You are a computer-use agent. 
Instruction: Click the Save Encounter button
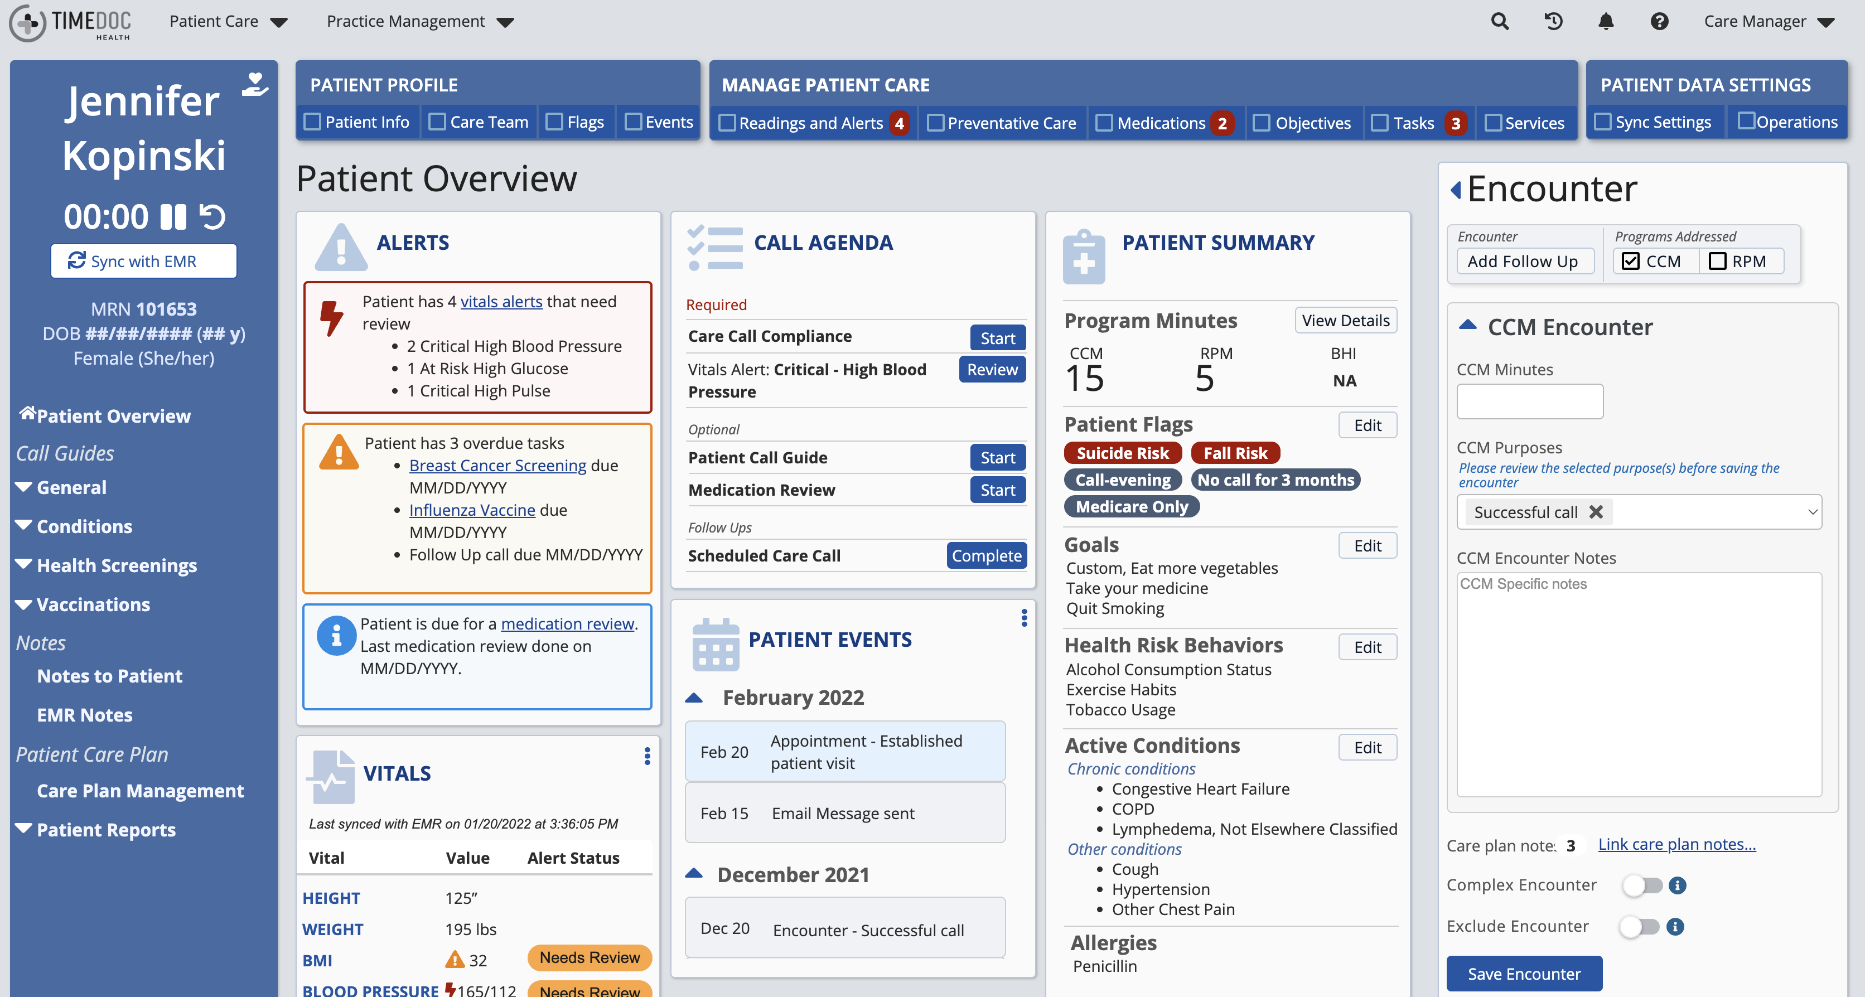coord(1524,973)
